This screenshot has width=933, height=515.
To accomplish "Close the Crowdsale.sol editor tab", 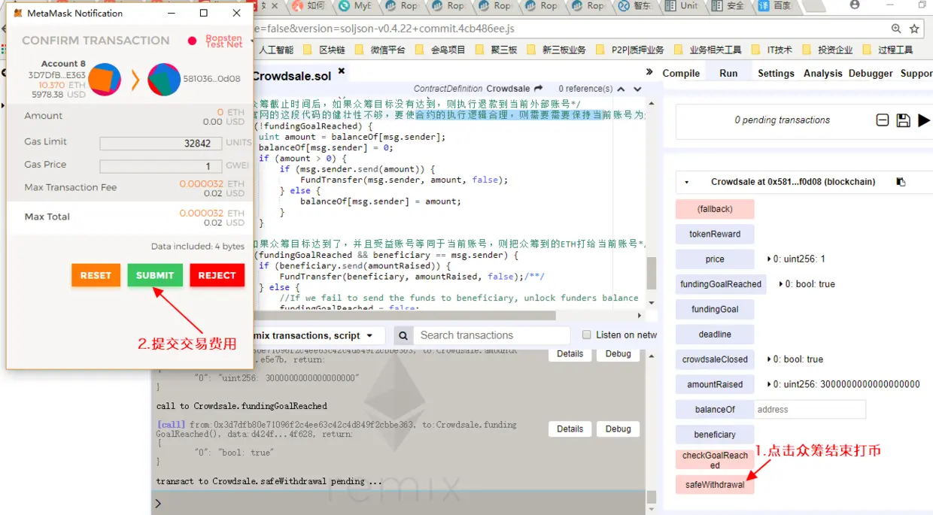I will pos(341,71).
